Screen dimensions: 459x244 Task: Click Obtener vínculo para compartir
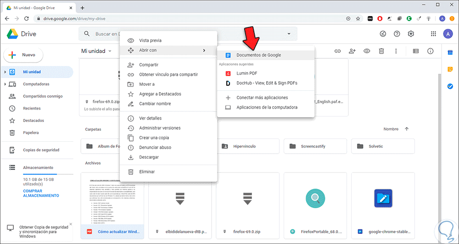[x=168, y=75]
